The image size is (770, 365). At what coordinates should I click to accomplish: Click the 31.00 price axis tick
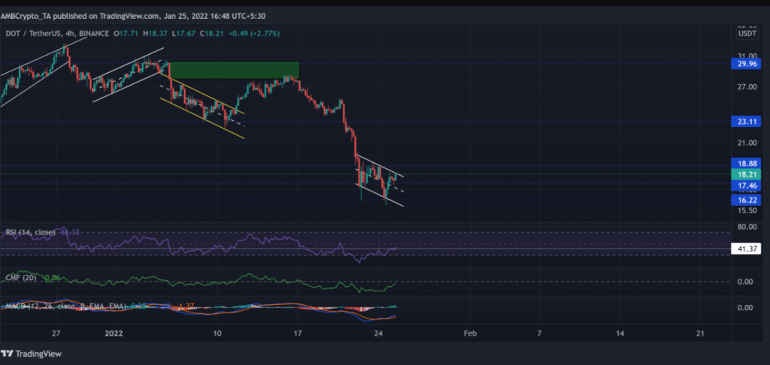745,56
